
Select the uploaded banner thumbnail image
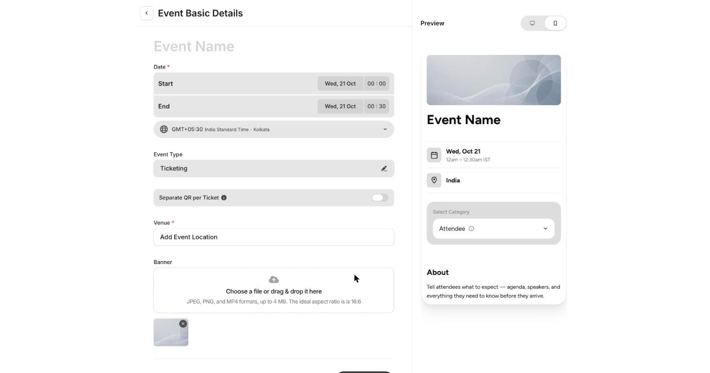171,333
